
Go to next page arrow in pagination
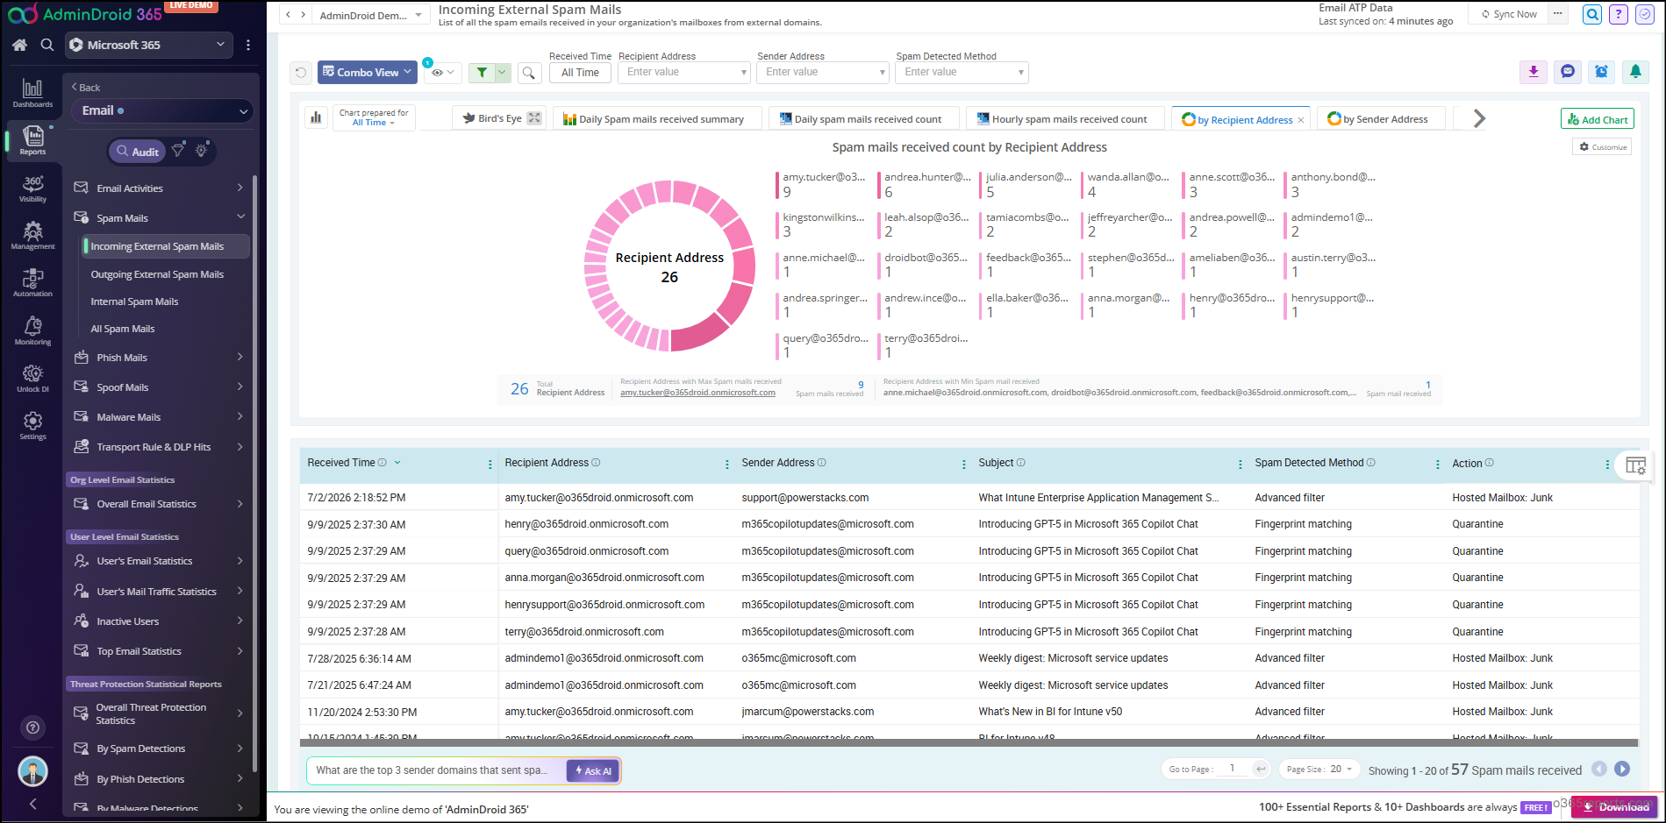tap(1622, 769)
